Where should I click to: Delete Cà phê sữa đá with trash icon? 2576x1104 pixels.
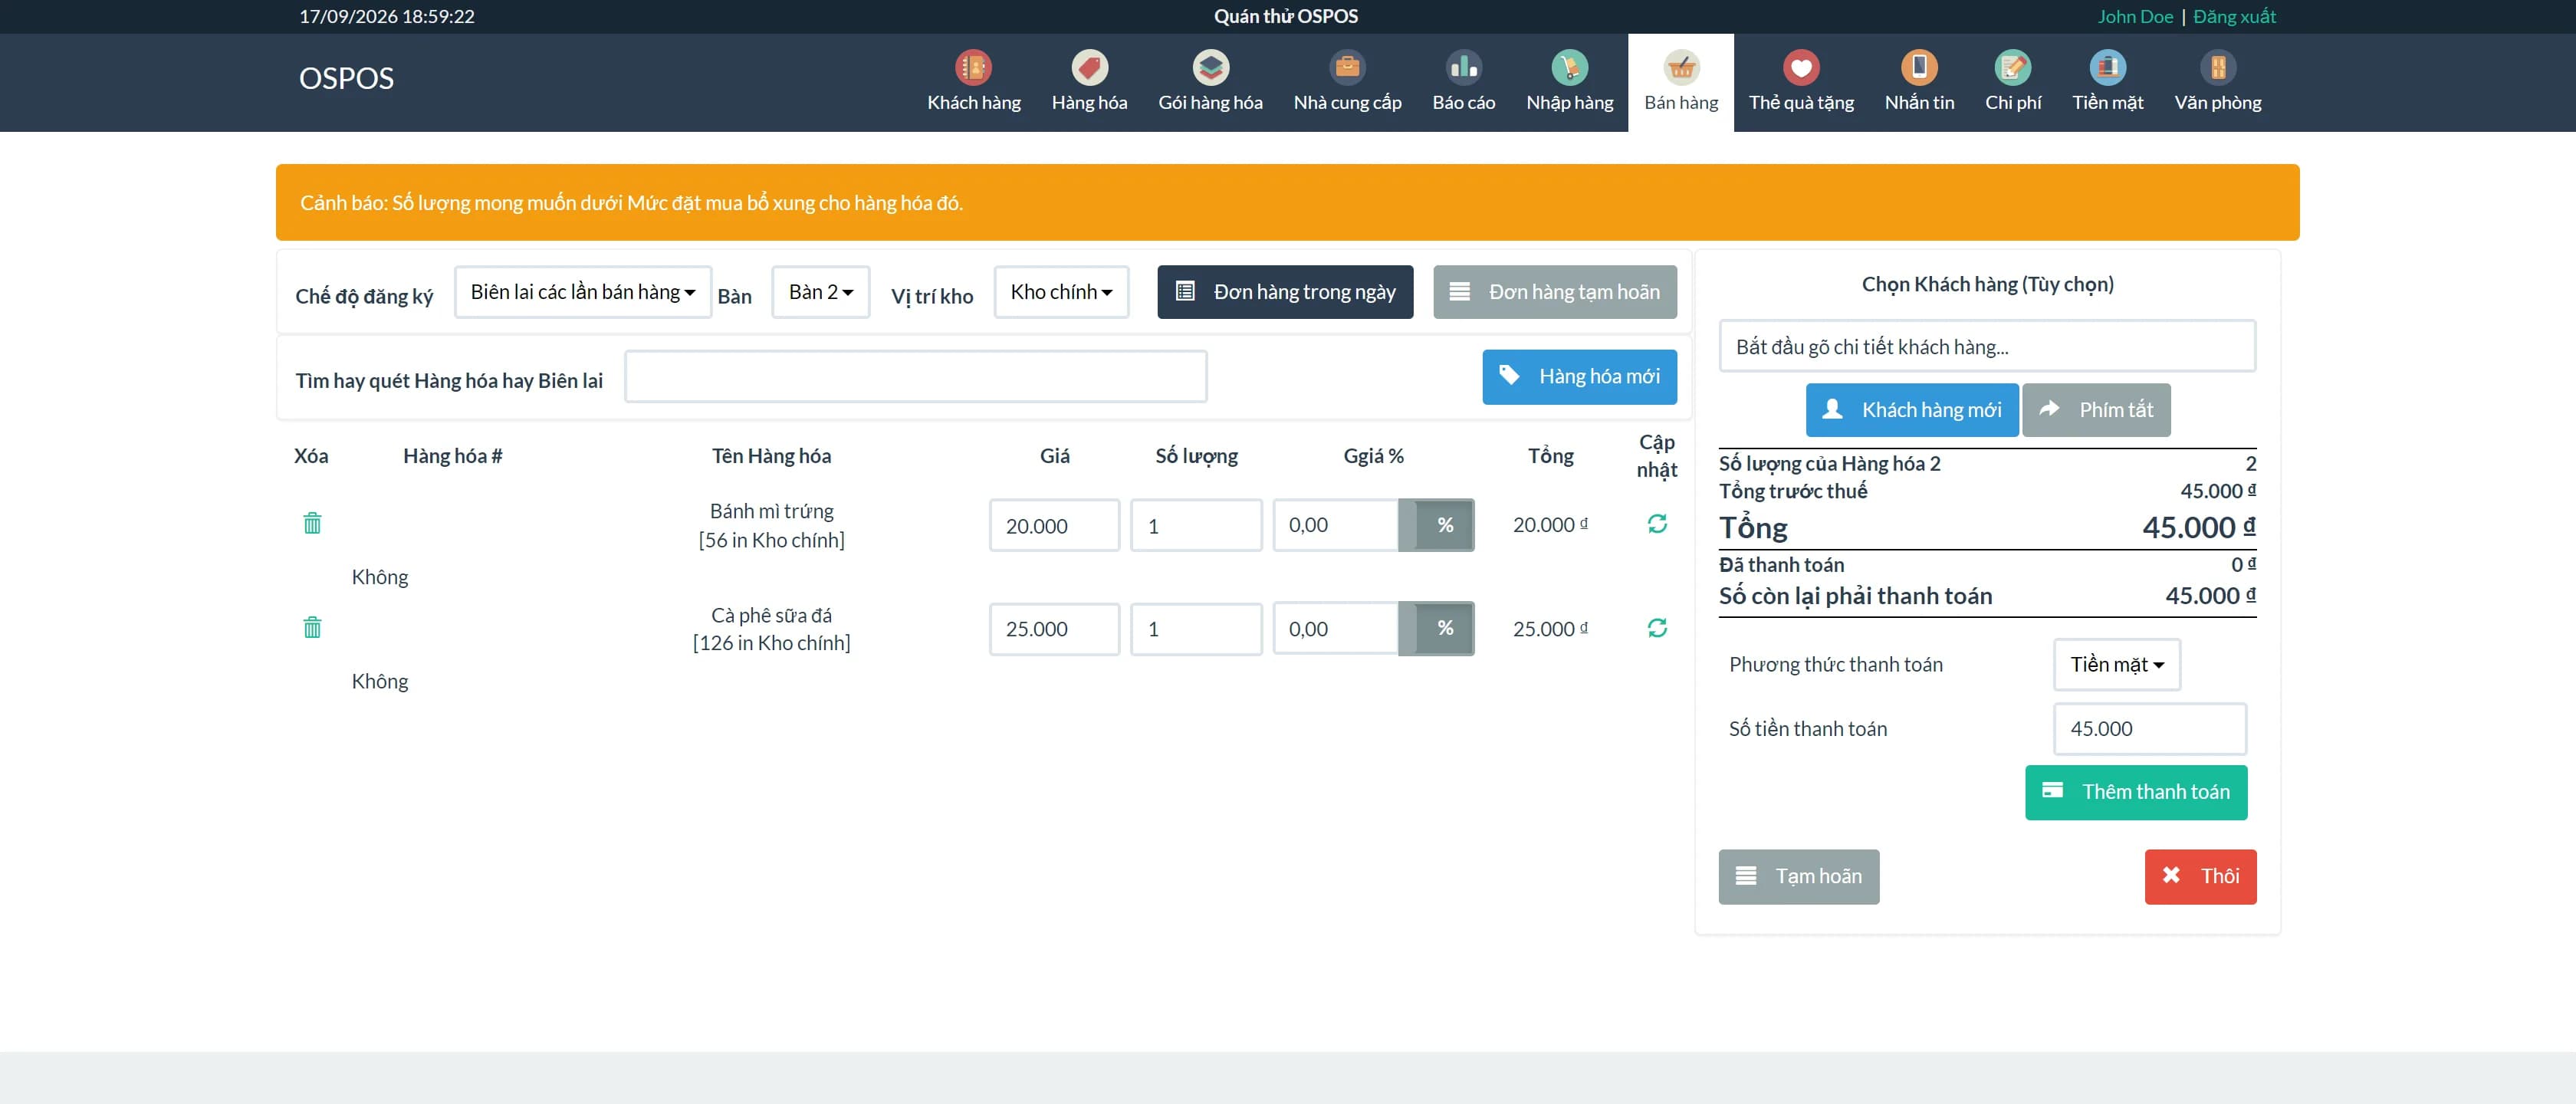(312, 627)
